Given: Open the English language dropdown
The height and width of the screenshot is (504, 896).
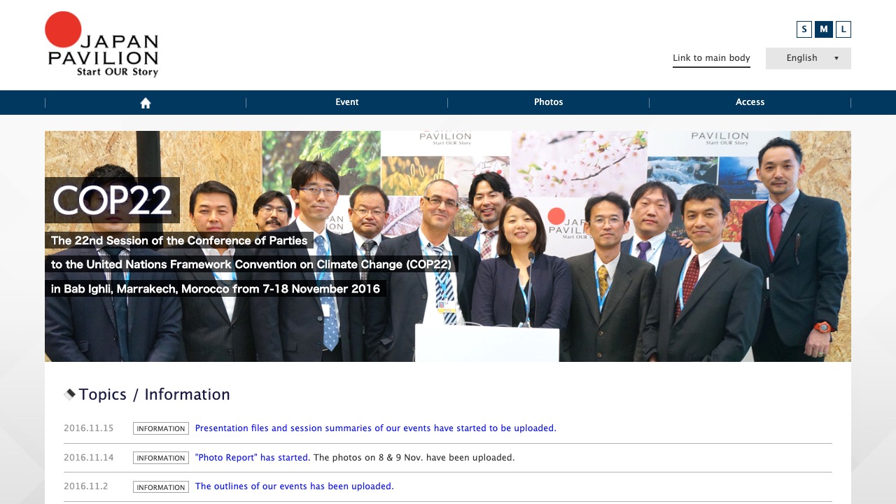Looking at the screenshot, I should click(802, 58).
